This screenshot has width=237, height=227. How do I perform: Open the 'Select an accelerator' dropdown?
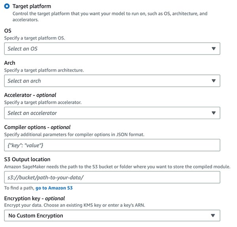[107, 113]
